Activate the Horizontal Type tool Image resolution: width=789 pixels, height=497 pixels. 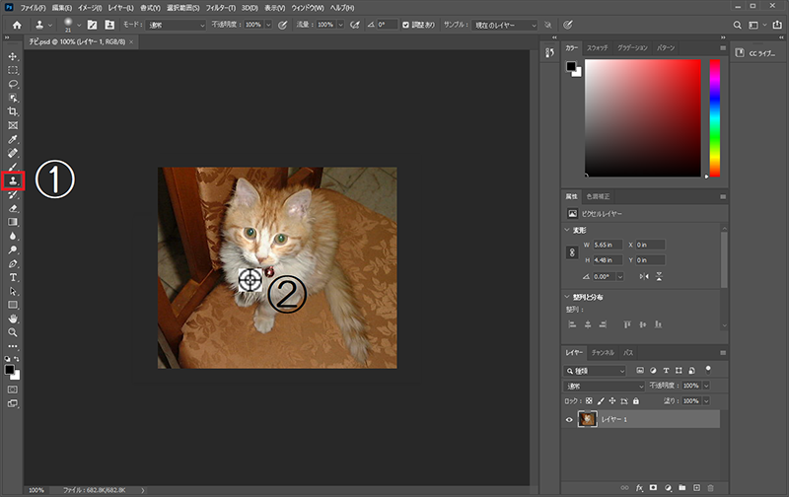pos(13,278)
